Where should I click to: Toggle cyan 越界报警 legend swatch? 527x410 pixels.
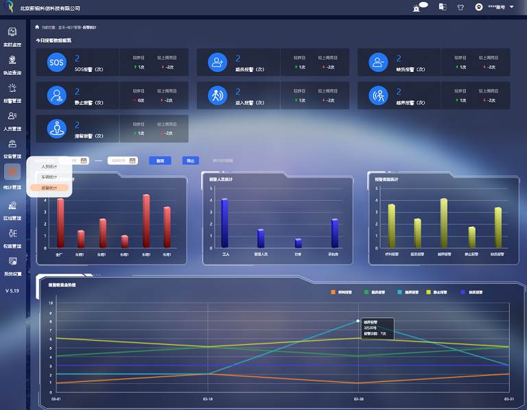[x=399, y=292]
